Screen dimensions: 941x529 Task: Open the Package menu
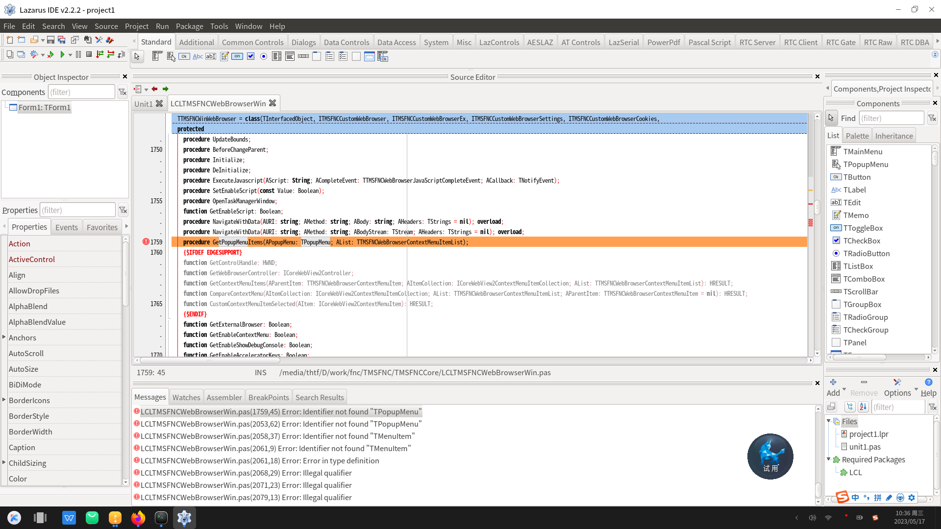click(189, 26)
